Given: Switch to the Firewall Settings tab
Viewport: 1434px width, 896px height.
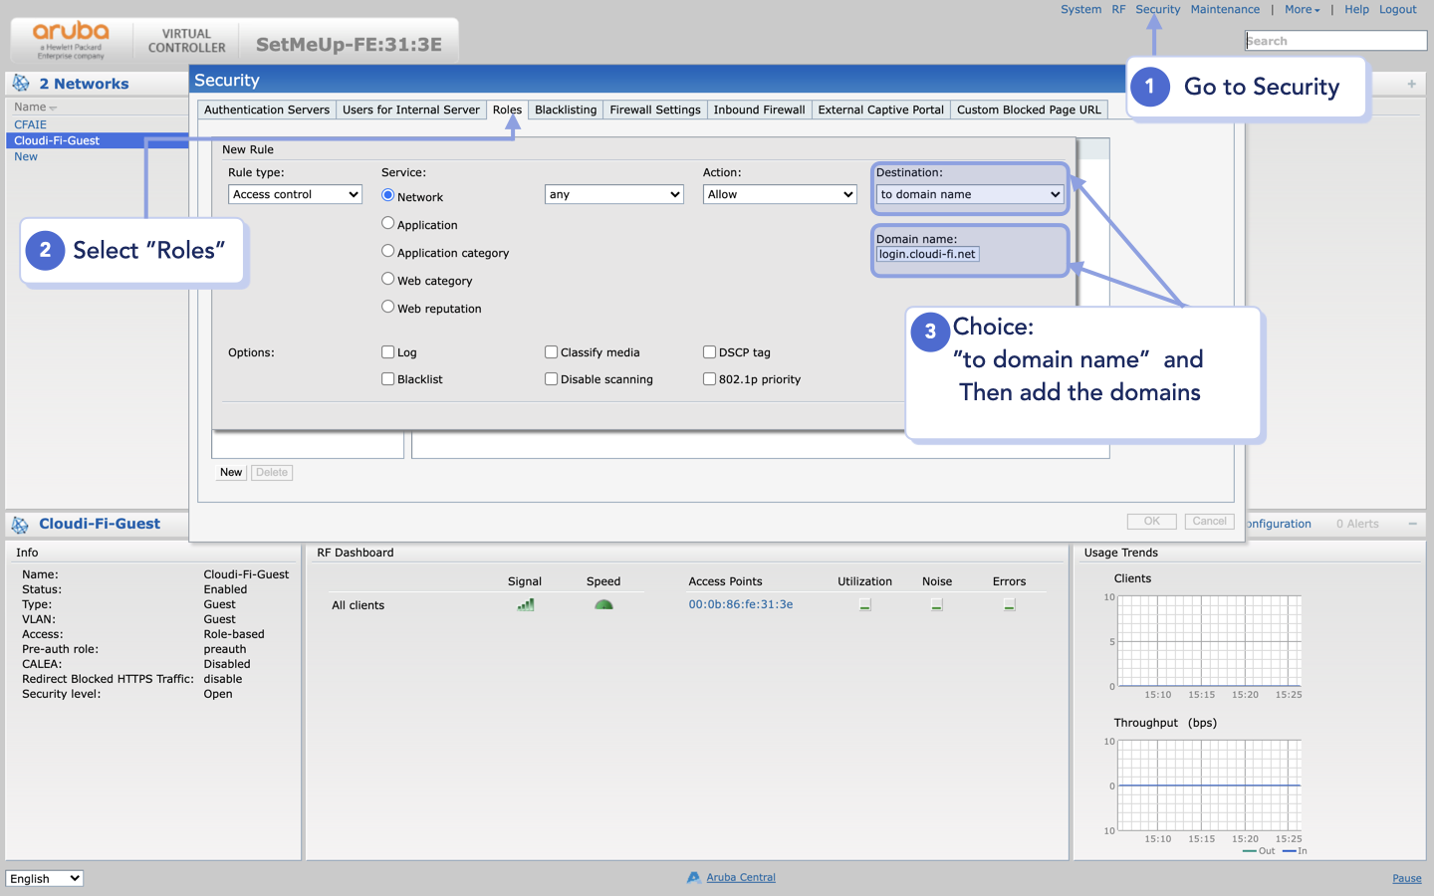Looking at the screenshot, I should coord(654,110).
